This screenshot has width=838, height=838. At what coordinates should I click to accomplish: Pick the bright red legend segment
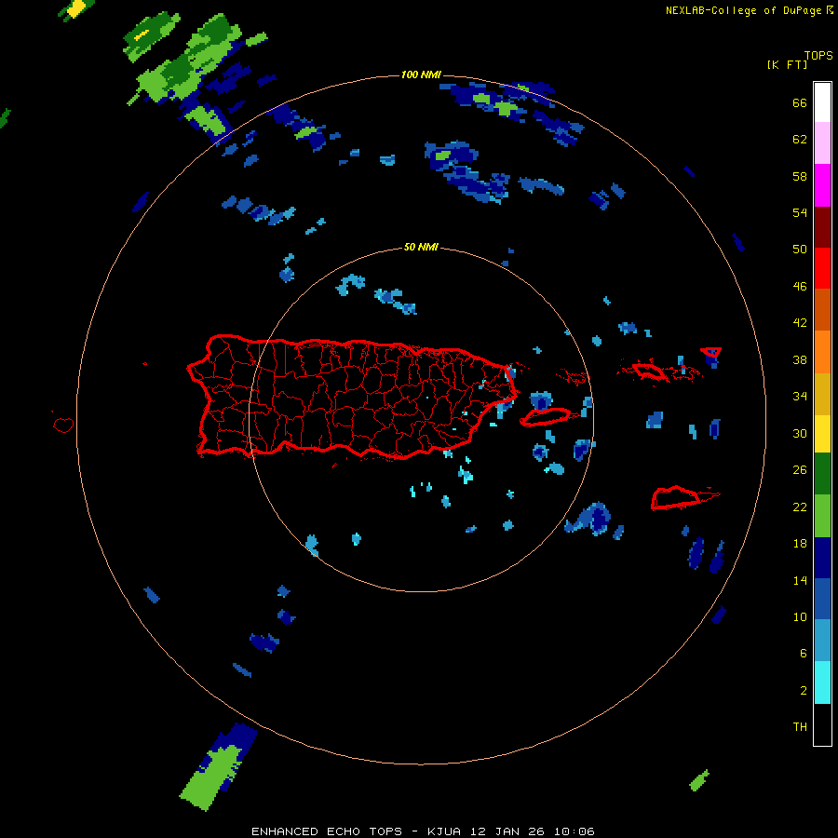(x=822, y=268)
